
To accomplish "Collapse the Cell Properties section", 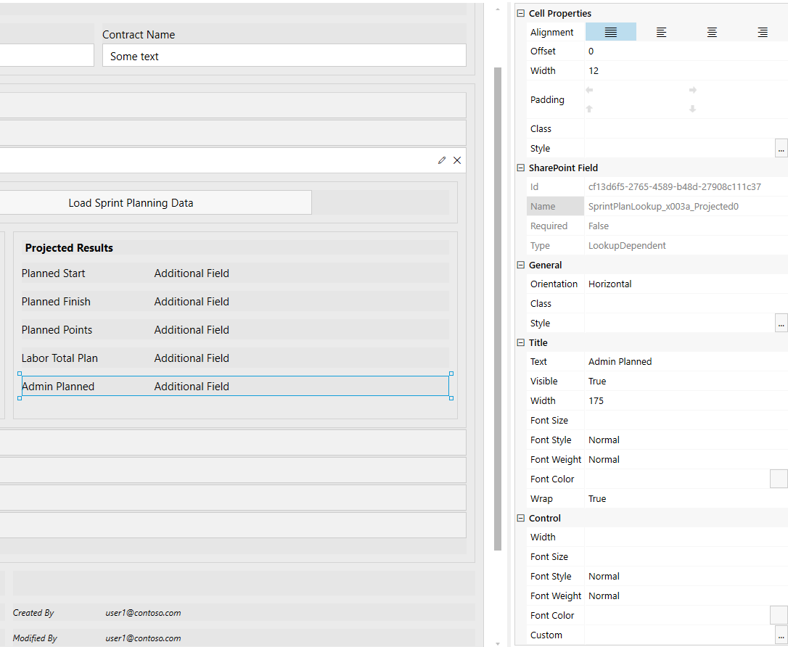I will coord(520,14).
